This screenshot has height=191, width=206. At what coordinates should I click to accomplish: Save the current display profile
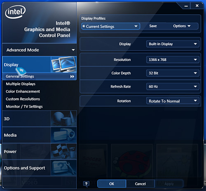tap(153, 26)
